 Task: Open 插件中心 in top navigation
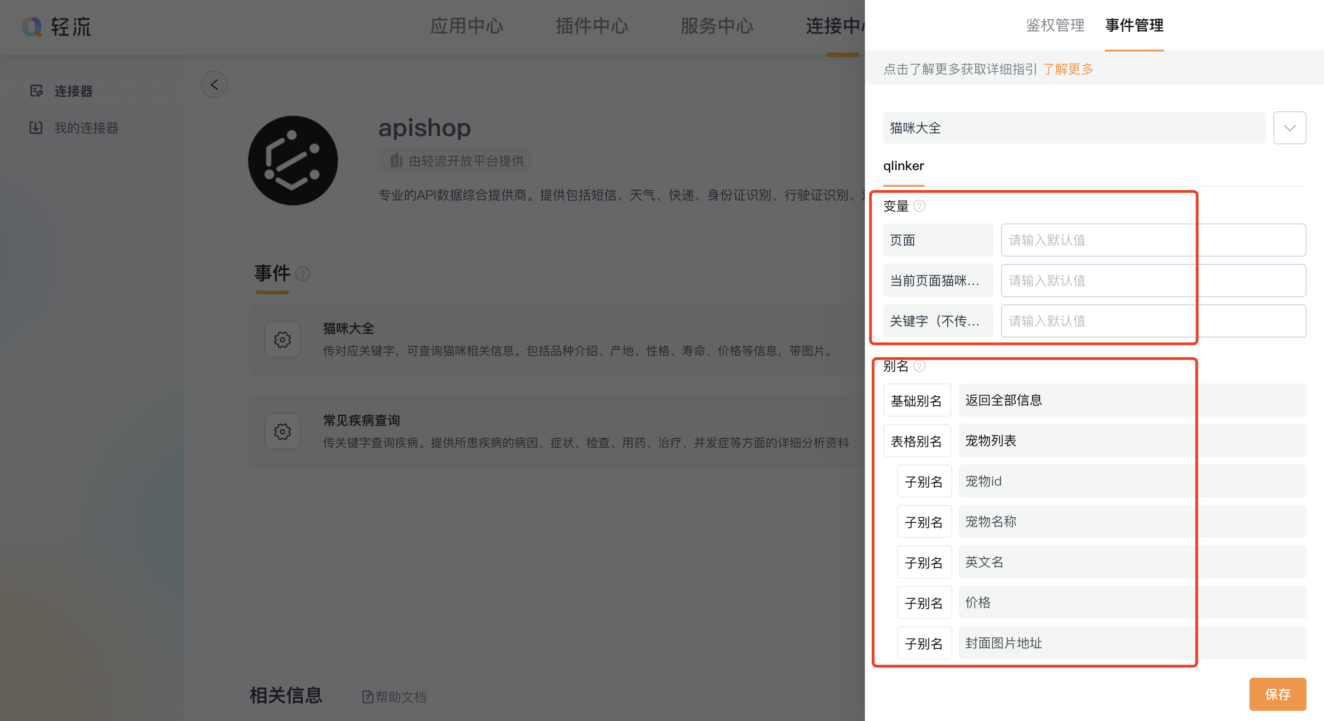(x=592, y=26)
